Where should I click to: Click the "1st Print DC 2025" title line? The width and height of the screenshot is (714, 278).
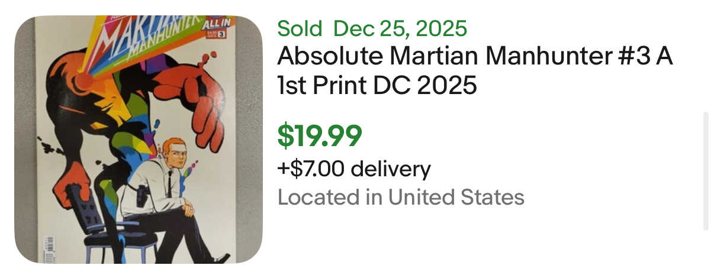pos(377,86)
